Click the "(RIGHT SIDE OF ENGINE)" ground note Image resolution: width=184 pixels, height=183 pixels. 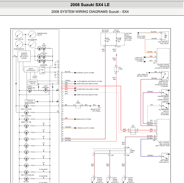click(x=141, y=37)
